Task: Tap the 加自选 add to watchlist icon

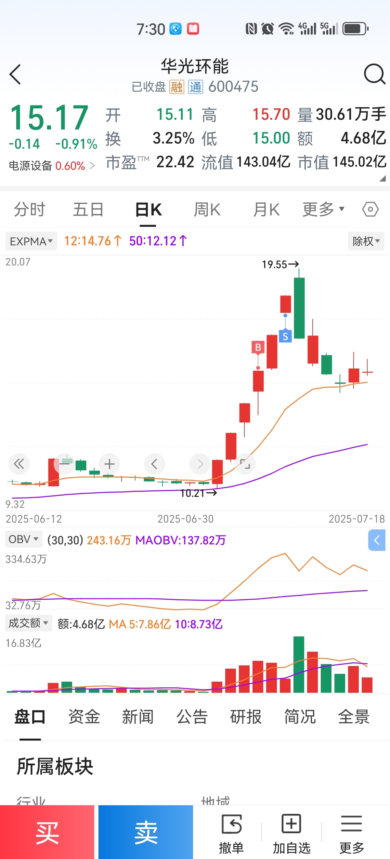Action: click(292, 824)
